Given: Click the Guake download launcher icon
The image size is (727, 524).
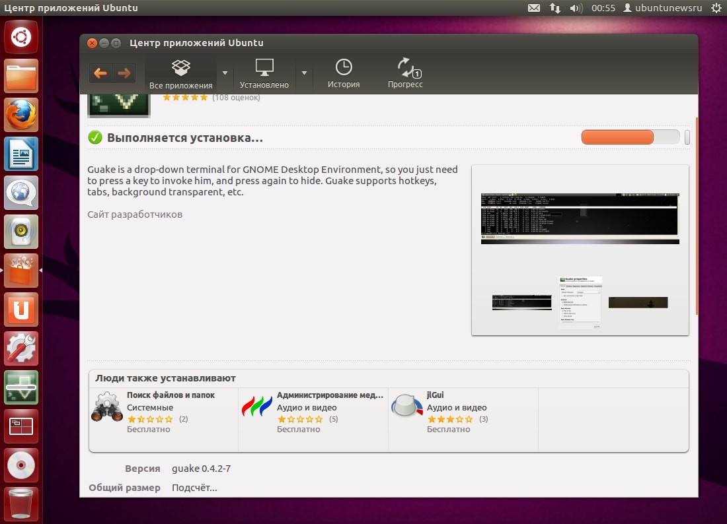Looking at the screenshot, I should [x=21, y=387].
